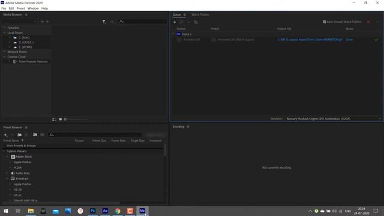
Task: Expand Network Drives tree node
Action: click(x=4, y=52)
